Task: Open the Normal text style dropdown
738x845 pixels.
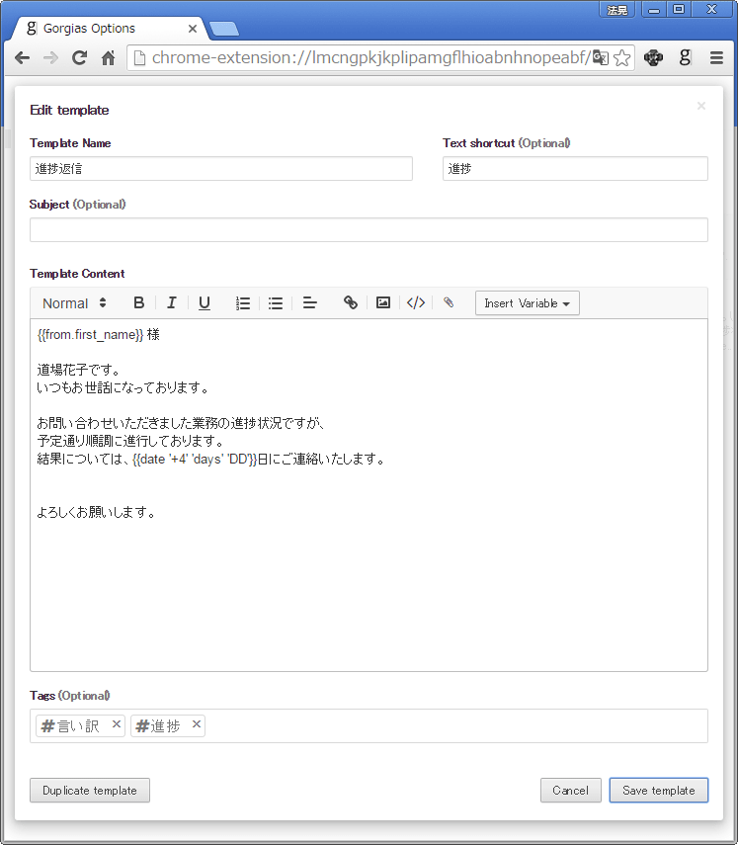Action: pyautogui.click(x=74, y=303)
